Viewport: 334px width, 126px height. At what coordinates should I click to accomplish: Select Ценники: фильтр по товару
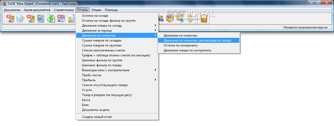[x=117, y=65]
